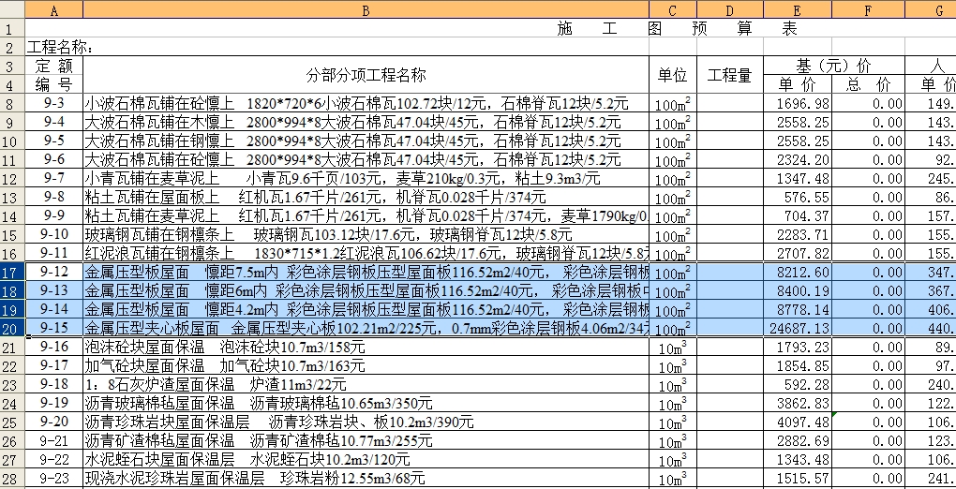Click quota number cell 9-23
Screen dimensions: 956x489
coord(53,479)
